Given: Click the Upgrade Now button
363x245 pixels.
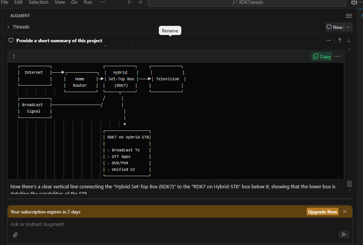Looking at the screenshot, I should pyautogui.click(x=323, y=212).
